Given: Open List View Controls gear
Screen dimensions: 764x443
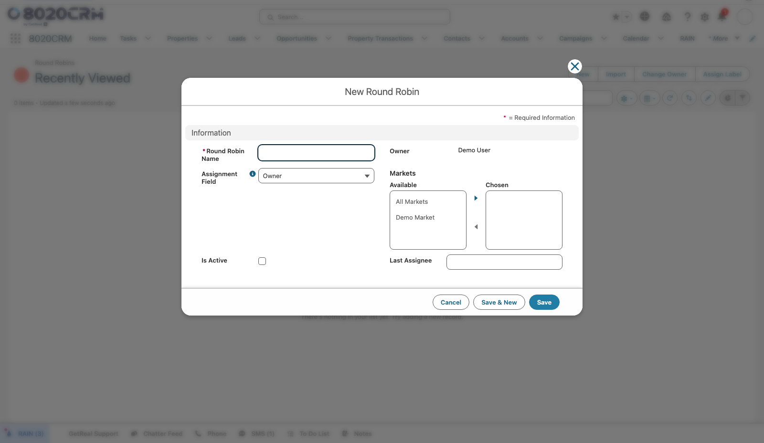Looking at the screenshot, I should (x=626, y=98).
